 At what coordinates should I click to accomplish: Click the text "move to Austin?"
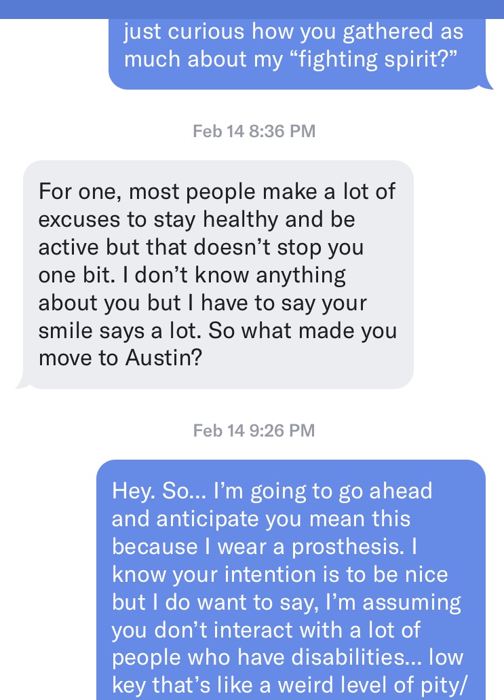pyautogui.click(x=120, y=357)
